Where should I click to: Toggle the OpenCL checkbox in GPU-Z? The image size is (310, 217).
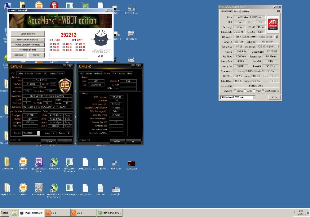(235, 91)
